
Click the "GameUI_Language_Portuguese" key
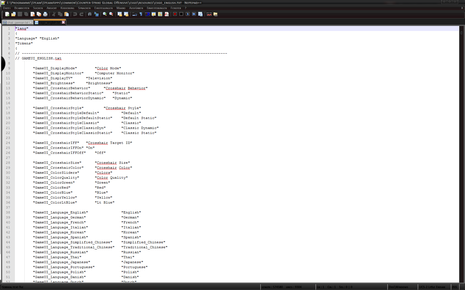pos(64,267)
